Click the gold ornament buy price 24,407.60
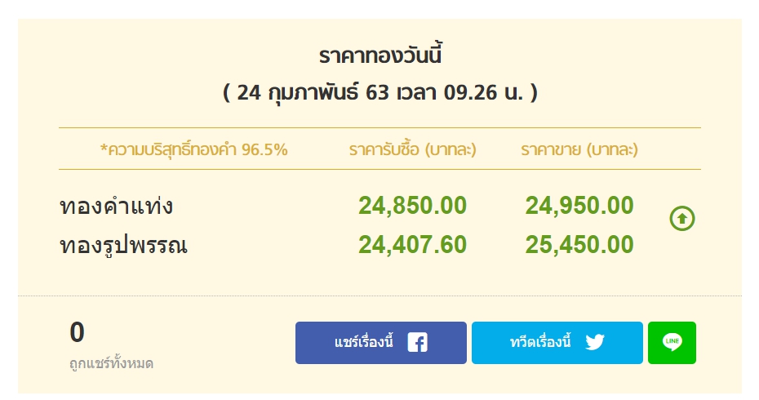This screenshot has height=400, width=759. click(x=412, y=244)
